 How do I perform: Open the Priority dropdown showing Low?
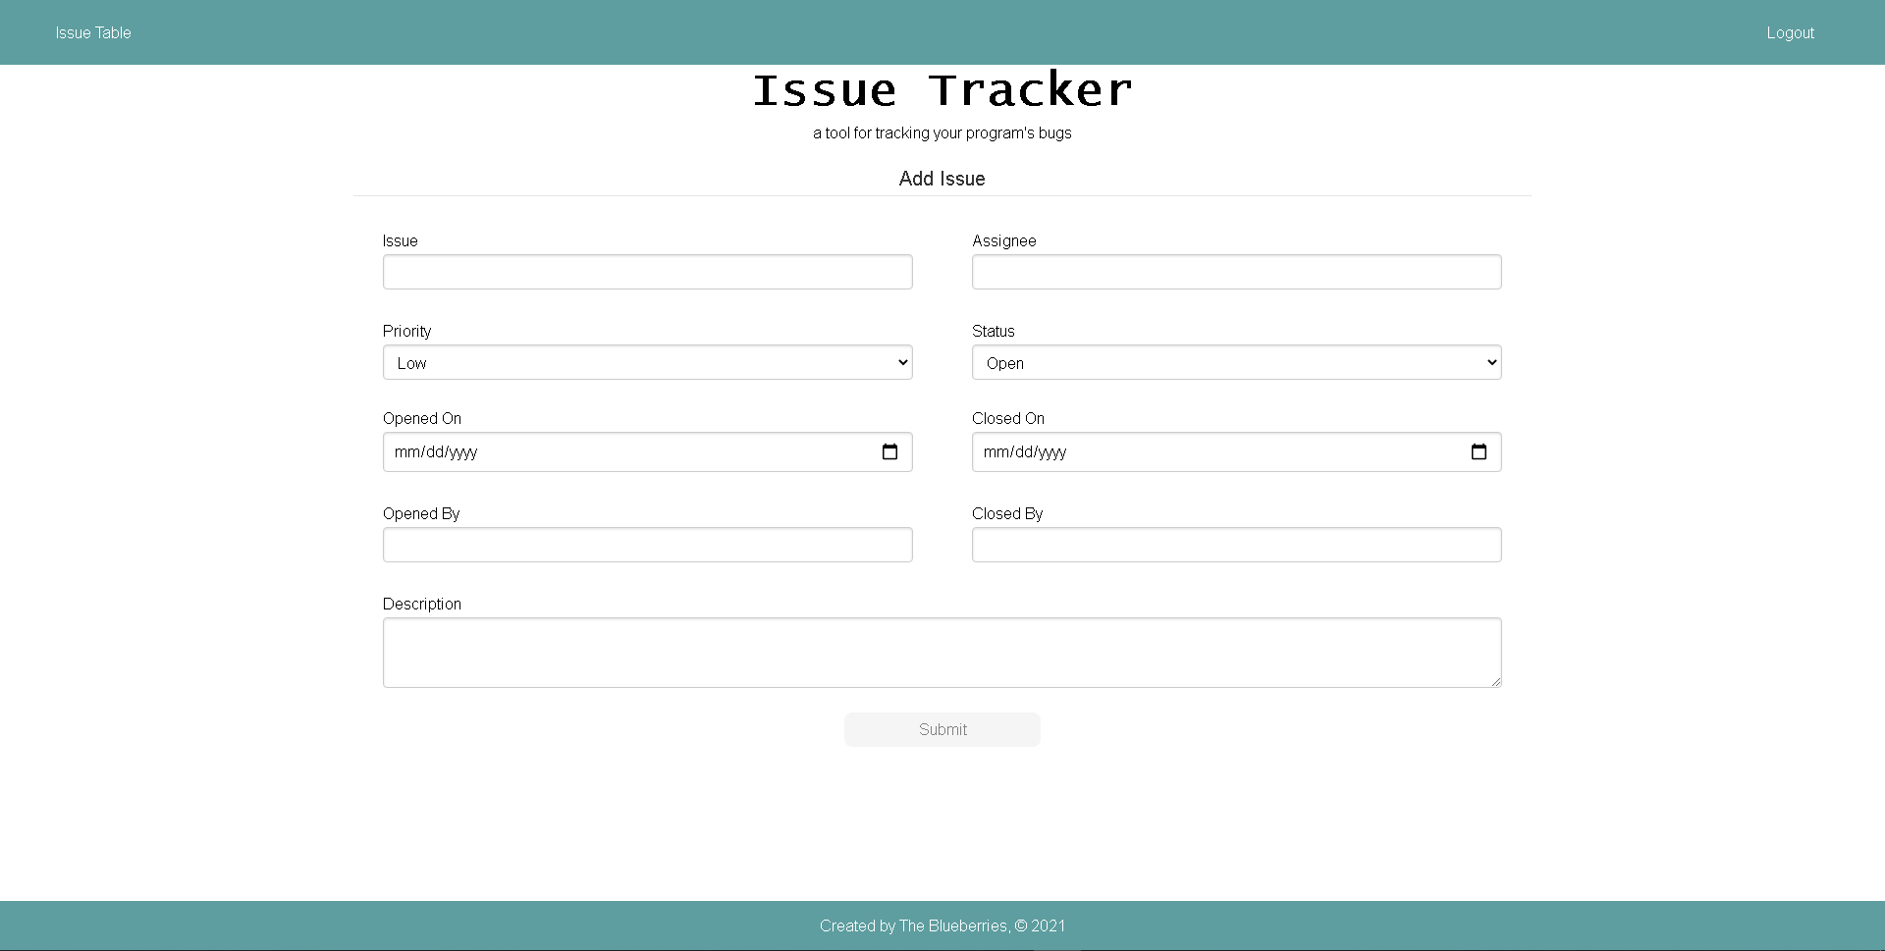click(648, 362)
